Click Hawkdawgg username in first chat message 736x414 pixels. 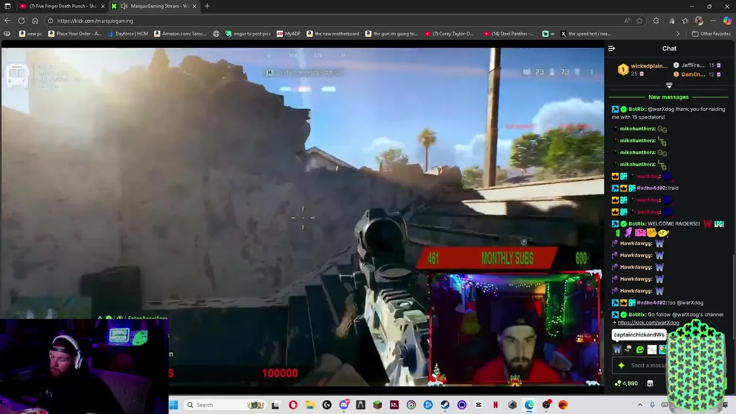635,243
